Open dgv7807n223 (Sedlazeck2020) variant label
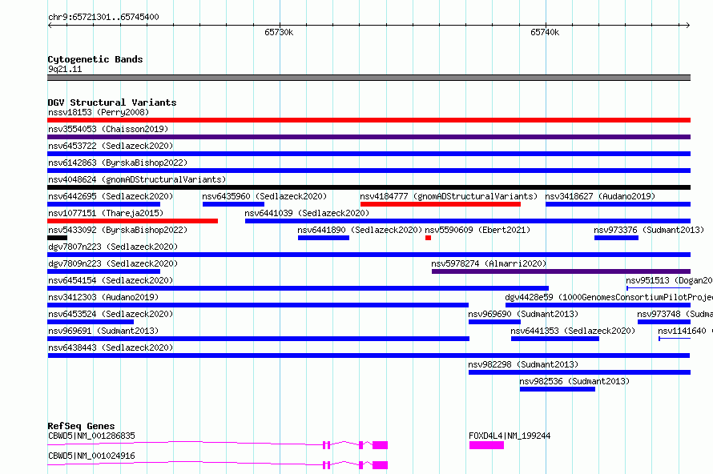The image size is (713, 474). [x=113, y=247]
